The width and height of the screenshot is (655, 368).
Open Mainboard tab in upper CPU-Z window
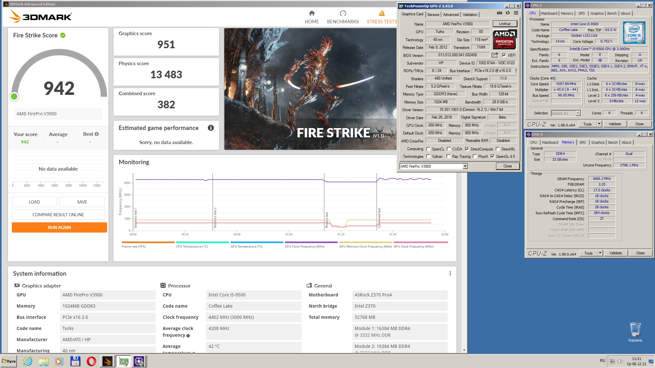[x=549, y=13]
